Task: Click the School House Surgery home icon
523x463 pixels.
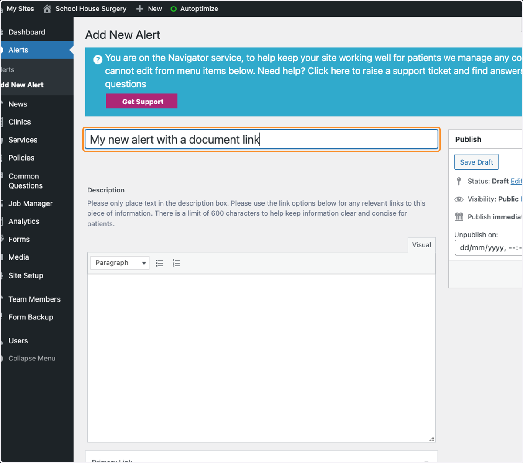Action: point(47,9)
